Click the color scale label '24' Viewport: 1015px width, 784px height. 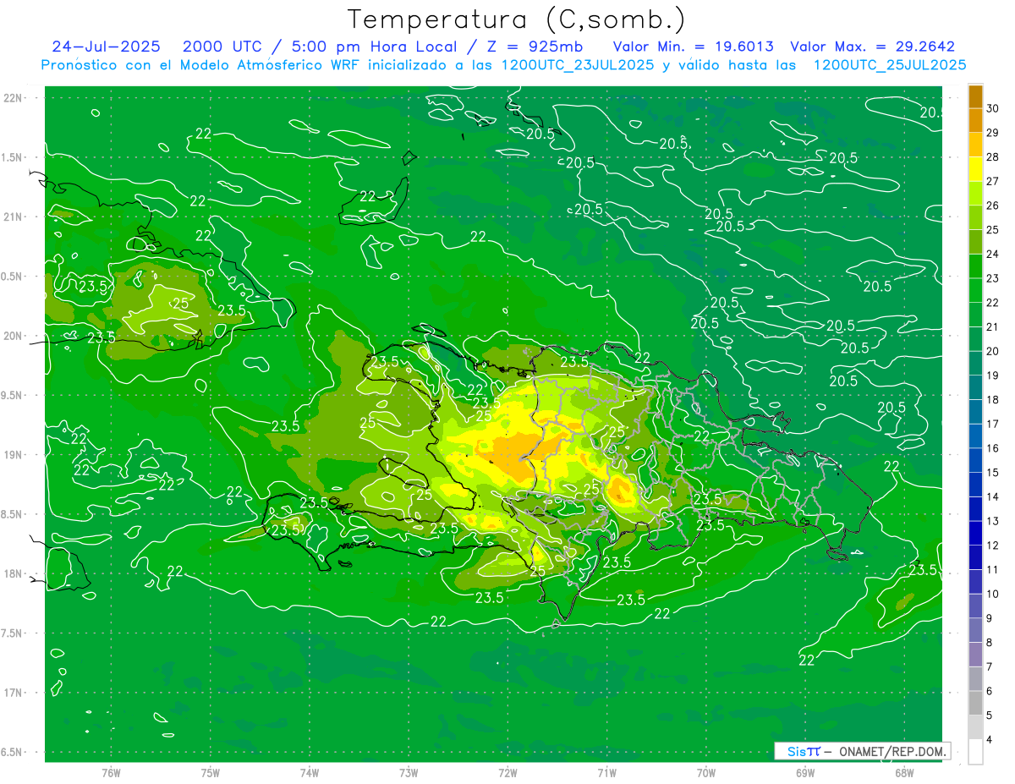(x=993, y=254)
